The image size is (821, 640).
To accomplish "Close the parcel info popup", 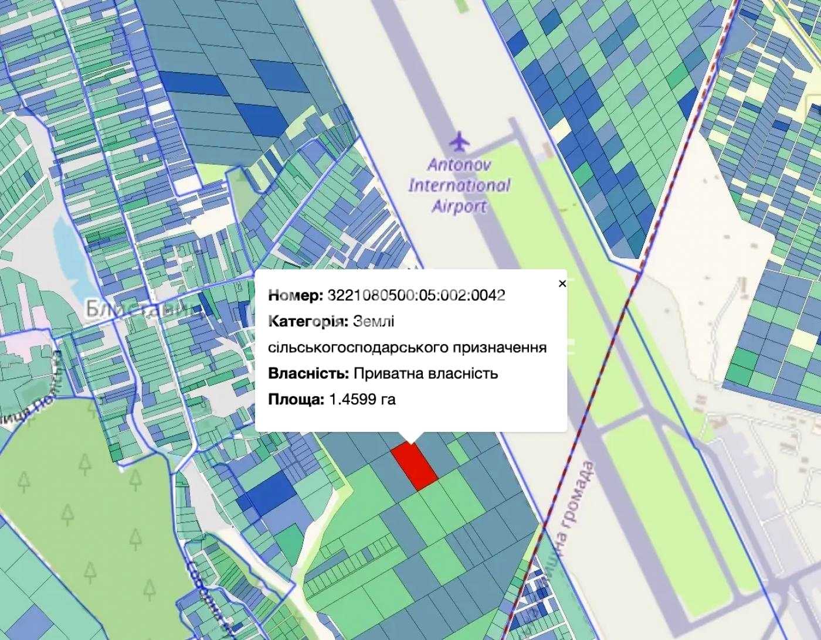I will (x=562, y=284).
